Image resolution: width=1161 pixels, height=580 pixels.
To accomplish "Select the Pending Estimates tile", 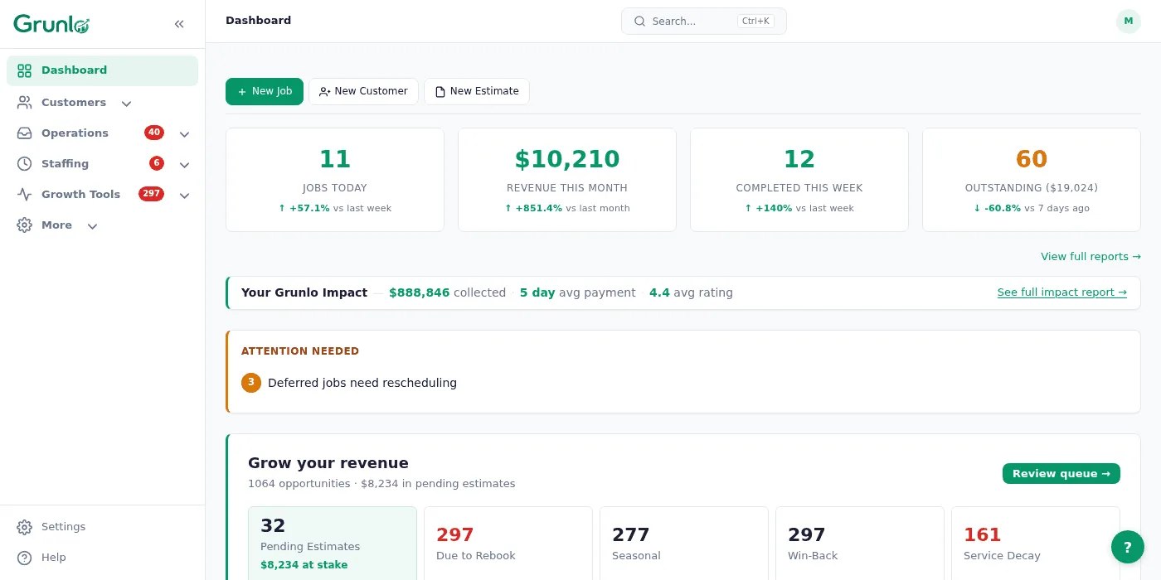I will tap(333, 544).
